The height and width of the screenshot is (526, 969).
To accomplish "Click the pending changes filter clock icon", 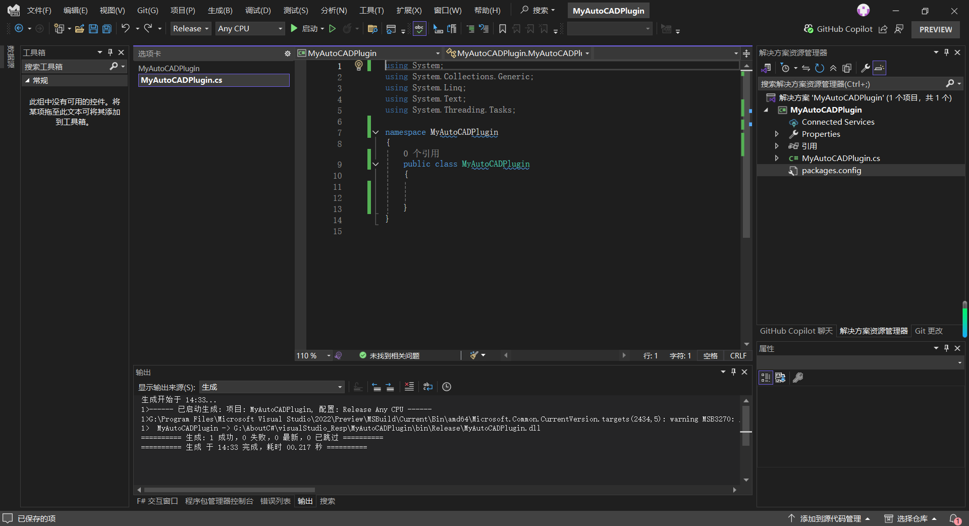I will pos(785,68).
